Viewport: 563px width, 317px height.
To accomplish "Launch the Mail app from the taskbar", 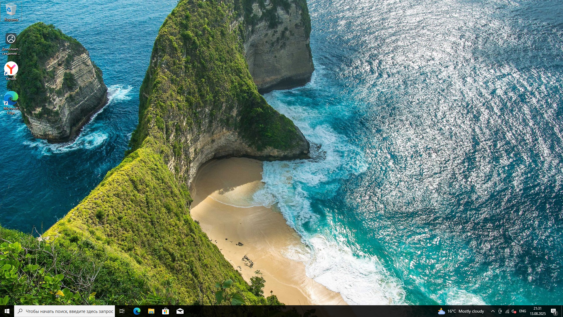I will (x=180, y=312).
